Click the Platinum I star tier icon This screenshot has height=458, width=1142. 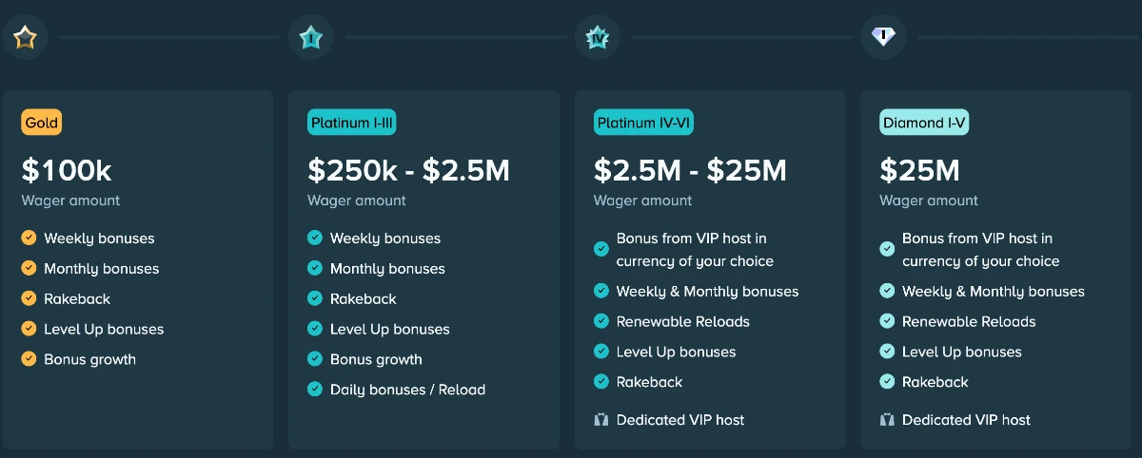click(310, 38)
